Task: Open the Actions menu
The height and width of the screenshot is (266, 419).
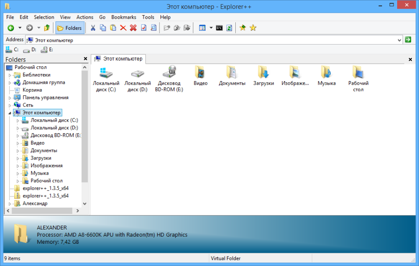Action: (x=85, y=17)
